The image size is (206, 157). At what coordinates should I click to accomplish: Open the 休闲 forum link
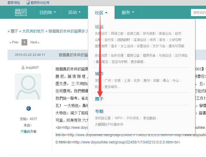(152, 40)
